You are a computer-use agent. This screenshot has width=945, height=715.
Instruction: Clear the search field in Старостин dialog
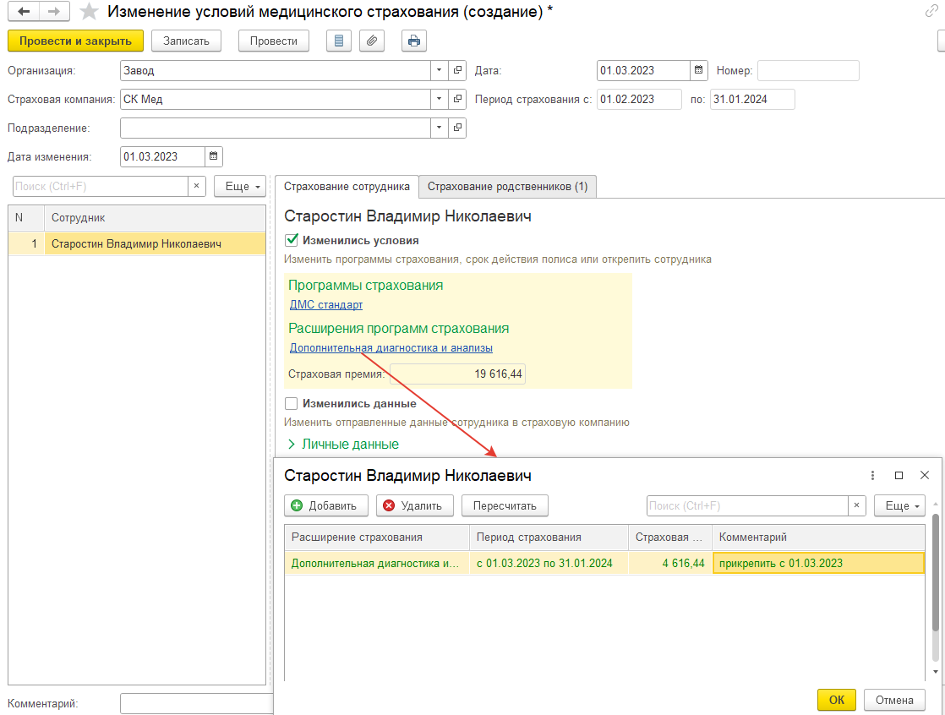[x=856, y=506]
